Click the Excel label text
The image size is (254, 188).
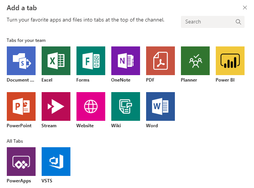[47, 80]
